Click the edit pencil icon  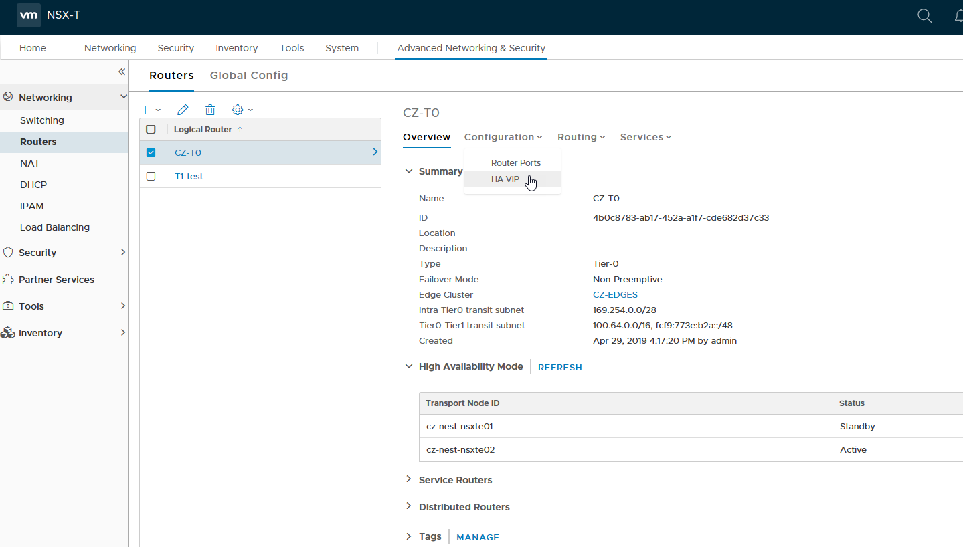182,110
